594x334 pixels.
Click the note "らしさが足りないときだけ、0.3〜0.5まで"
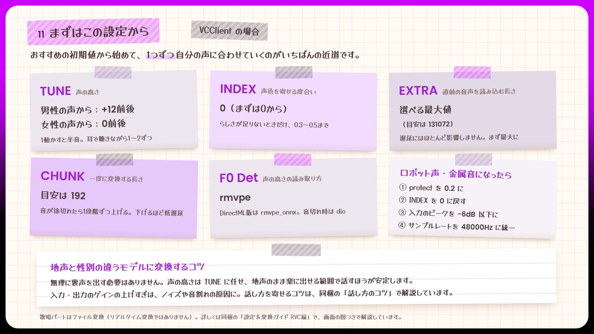coord(274,125)
